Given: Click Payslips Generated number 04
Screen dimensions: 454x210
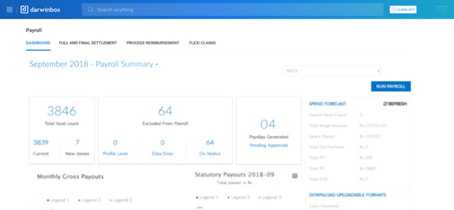Looking at the screenshot, I should click(268, 124).
